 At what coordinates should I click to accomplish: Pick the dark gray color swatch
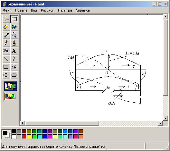pos(19,131)
